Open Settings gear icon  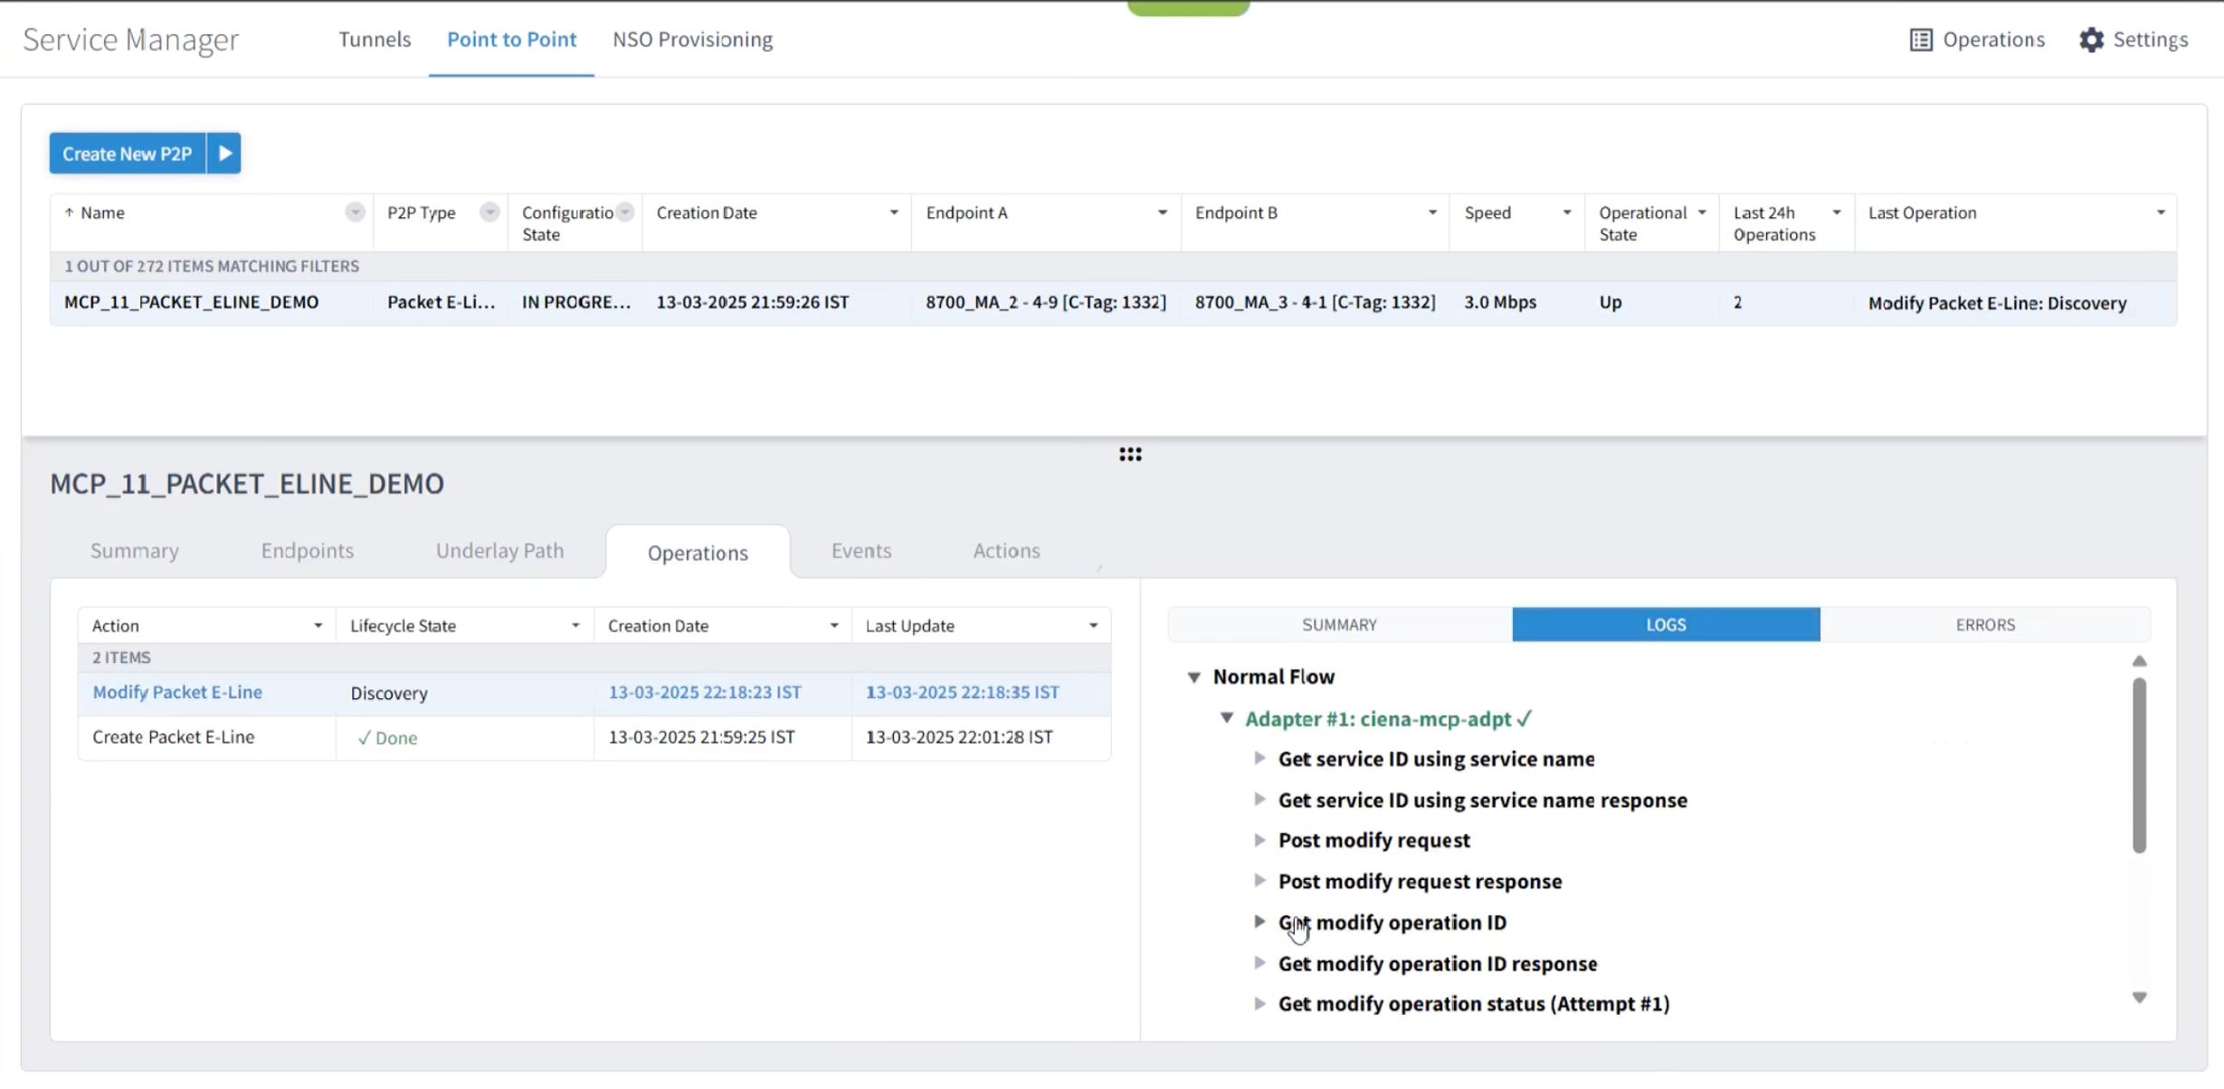[2091, 40]
